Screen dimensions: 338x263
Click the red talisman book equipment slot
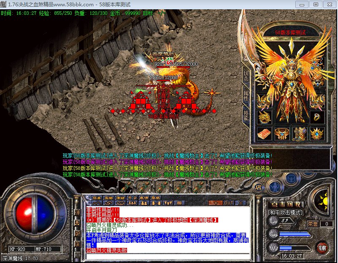(x=265, y=134)
